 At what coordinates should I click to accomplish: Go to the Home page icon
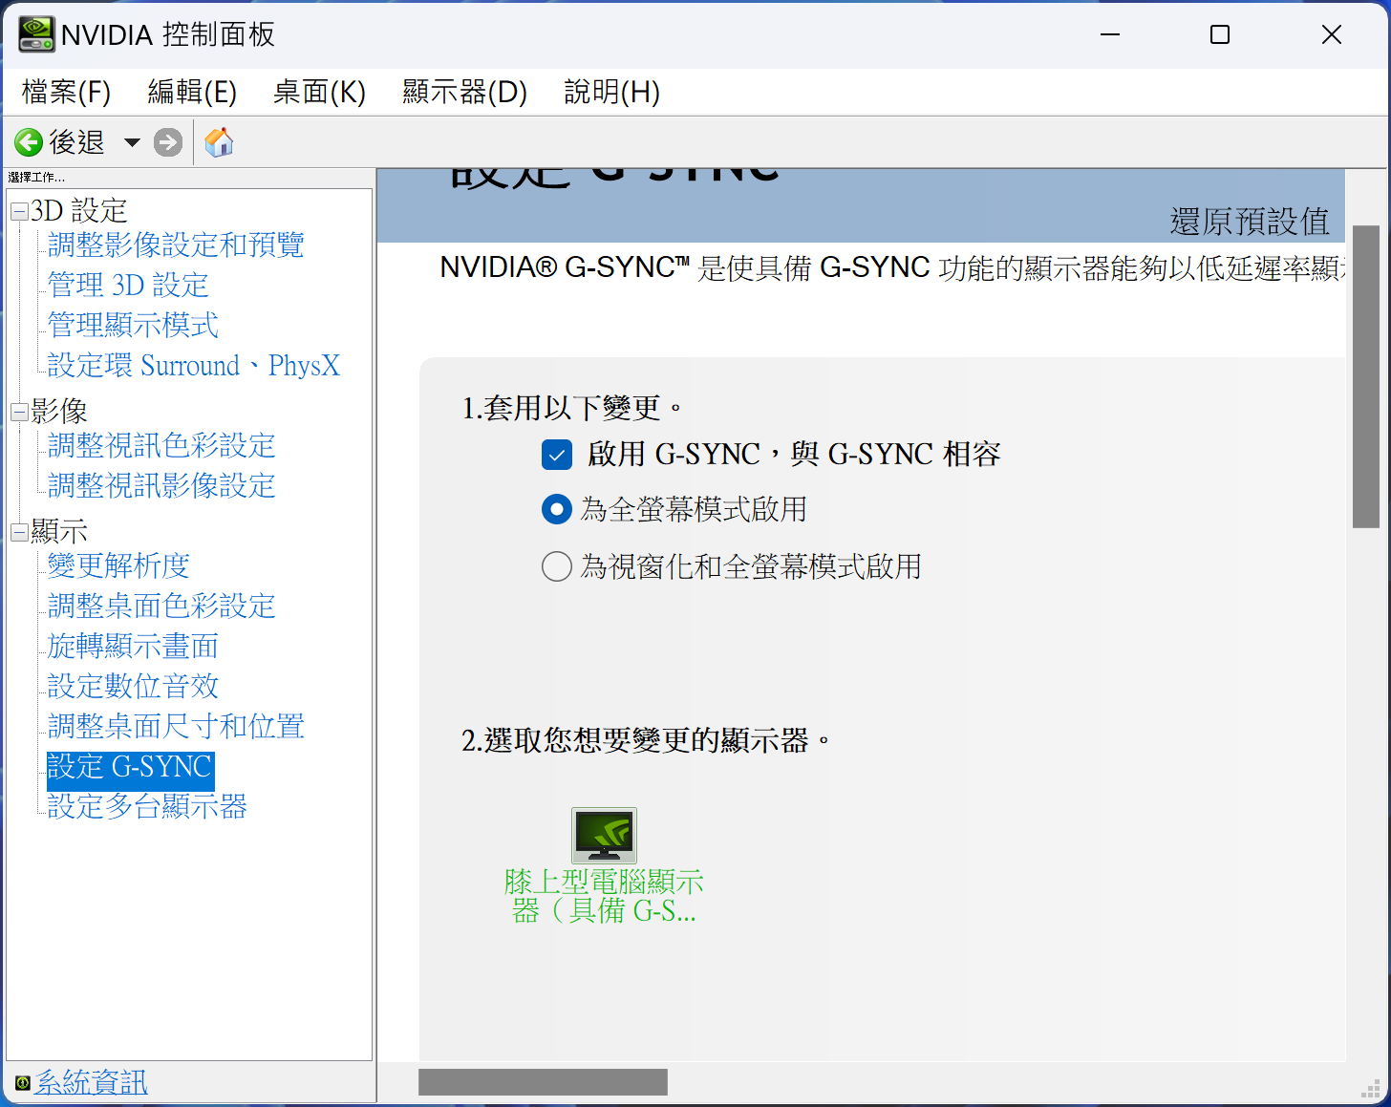[x=219, y=142]
